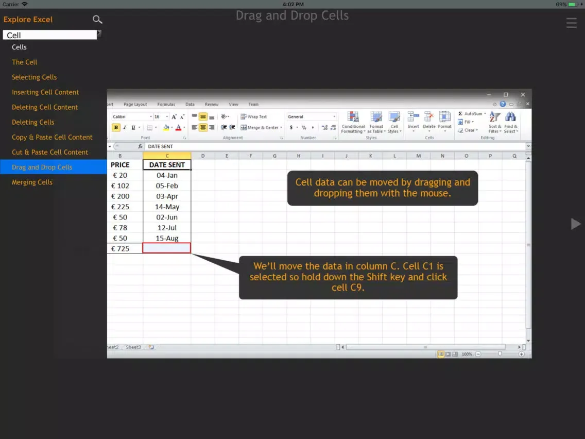Open the Merging Cells lesson
This screenshot has width=585, height=439.
click(32, 182)
